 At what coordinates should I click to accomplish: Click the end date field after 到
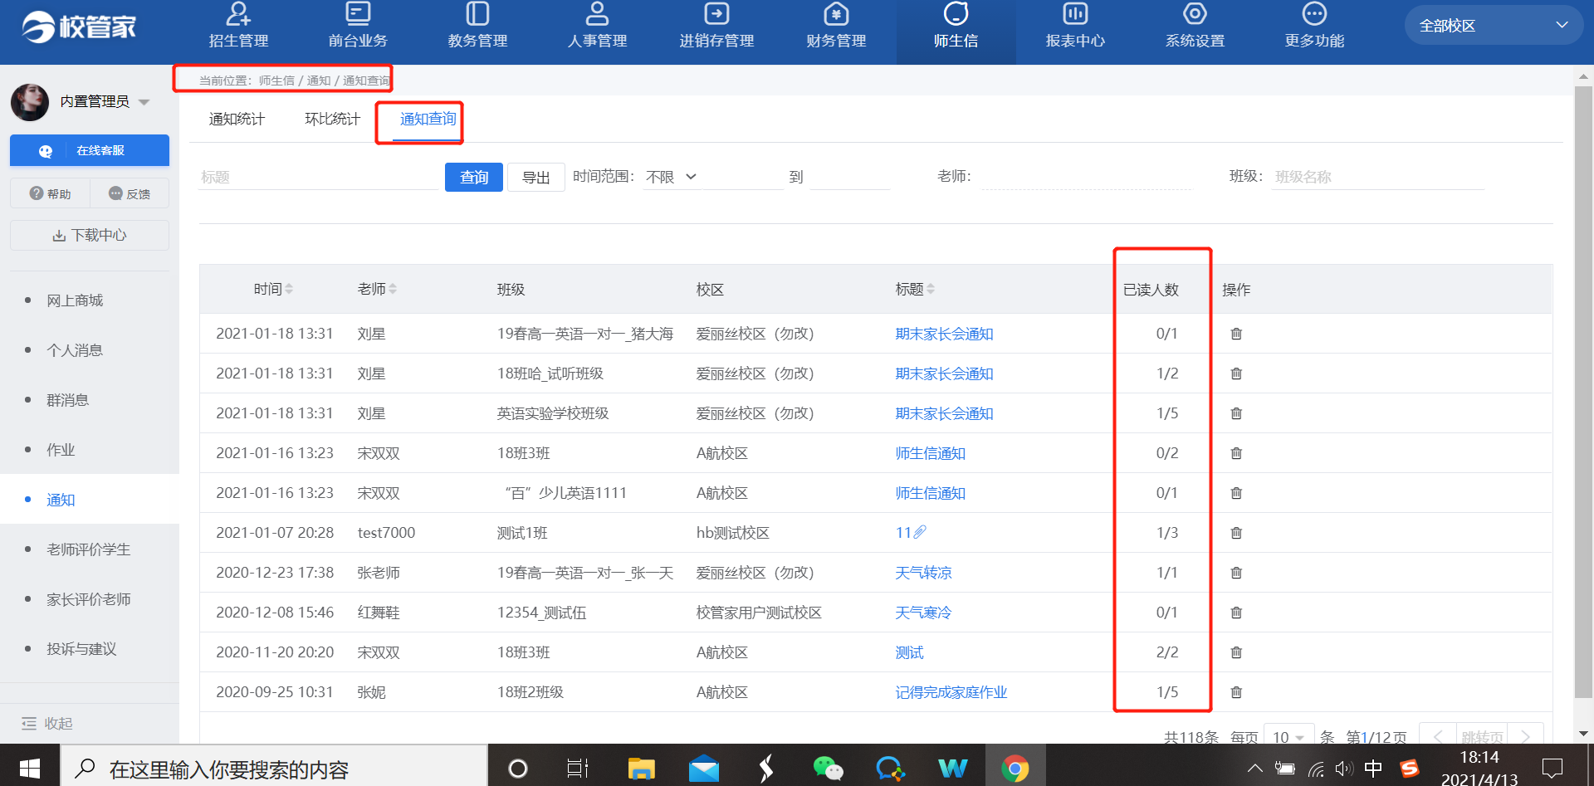(849, 177)
